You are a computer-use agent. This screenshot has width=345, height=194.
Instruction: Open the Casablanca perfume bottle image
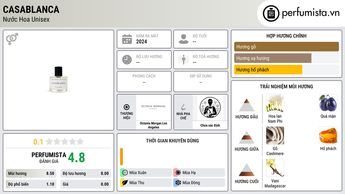58,79
